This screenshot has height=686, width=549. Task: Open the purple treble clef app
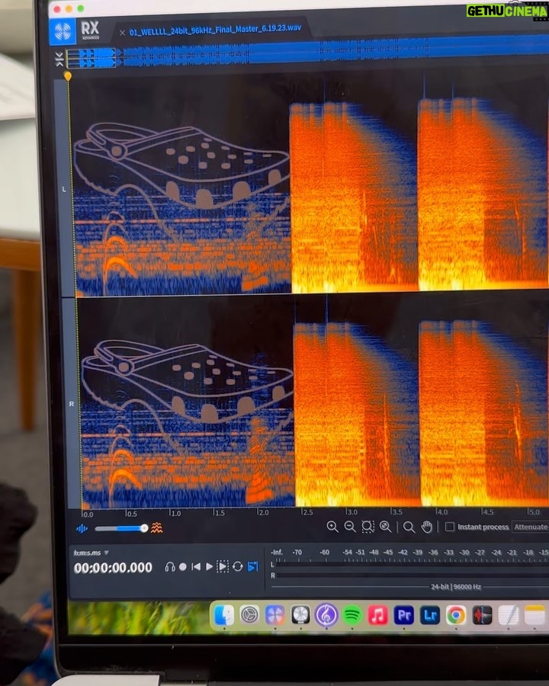coord(326,615)
